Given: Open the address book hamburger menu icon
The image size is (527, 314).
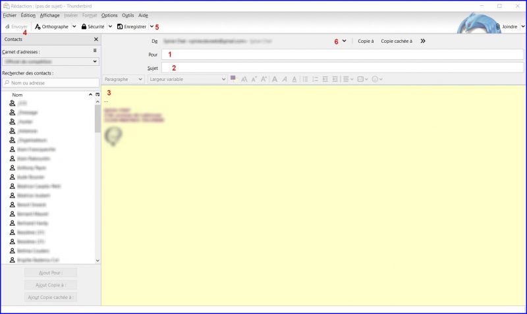Looking at the screenshot, I should pyautogui.click(x=95, y=51).
